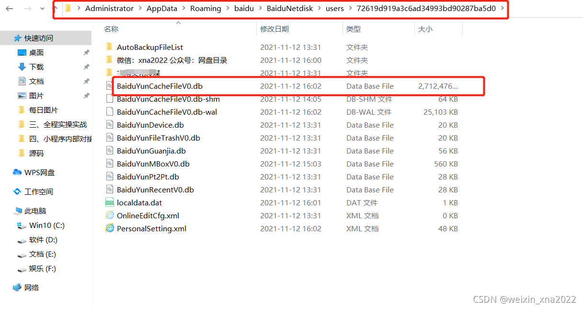Image resolution: width=583 pixels, height=309 pixels.
Task: Click the Up directory arrow
Action: tap(54, 8)
